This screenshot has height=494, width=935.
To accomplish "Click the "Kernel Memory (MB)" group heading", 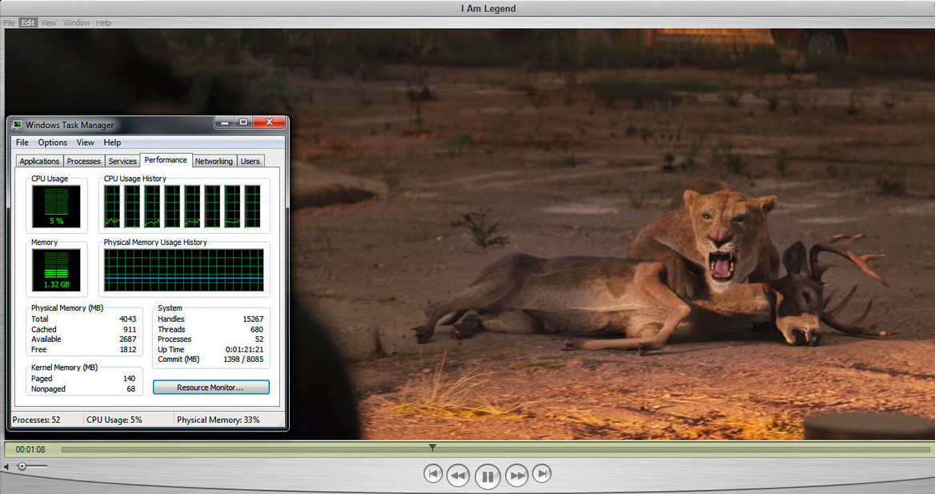I will (x=64, y=367).
